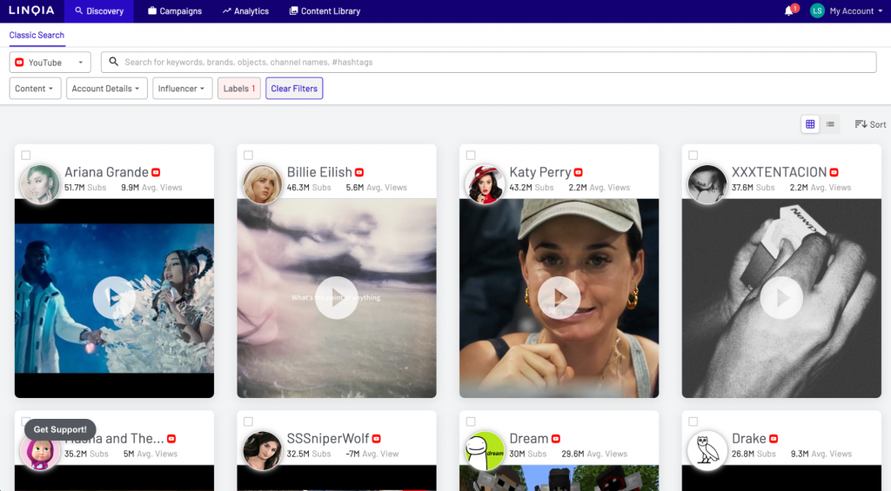This screenshot has width=891, height=491.
Task: Click Get Support button
Action: (x=60, y=429)
